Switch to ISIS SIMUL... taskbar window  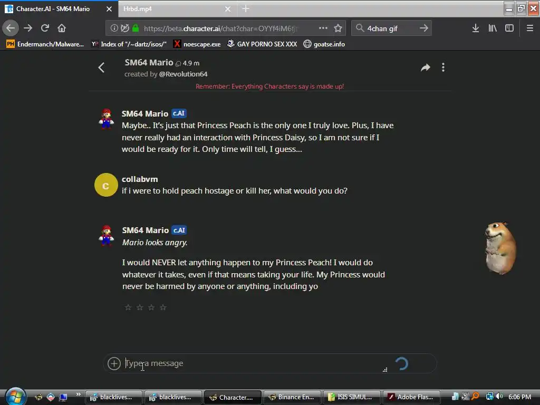tap(352, 397)
